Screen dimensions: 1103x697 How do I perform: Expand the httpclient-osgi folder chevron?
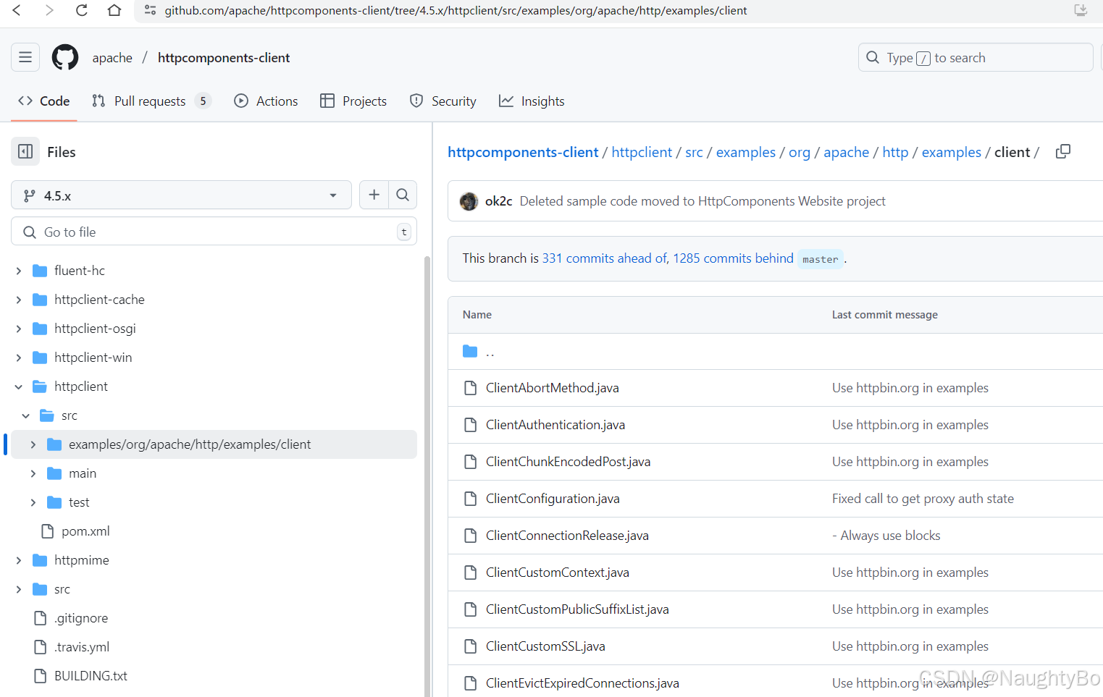pyautogui.click(x=19, y=329)
